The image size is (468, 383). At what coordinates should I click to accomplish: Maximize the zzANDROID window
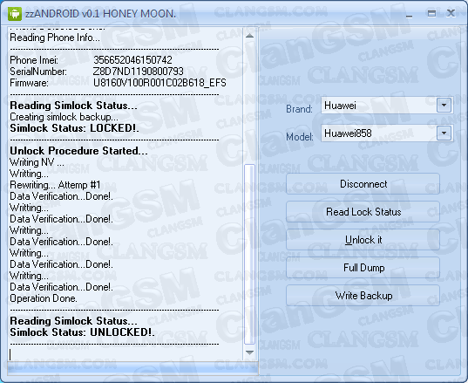[431, 13]
